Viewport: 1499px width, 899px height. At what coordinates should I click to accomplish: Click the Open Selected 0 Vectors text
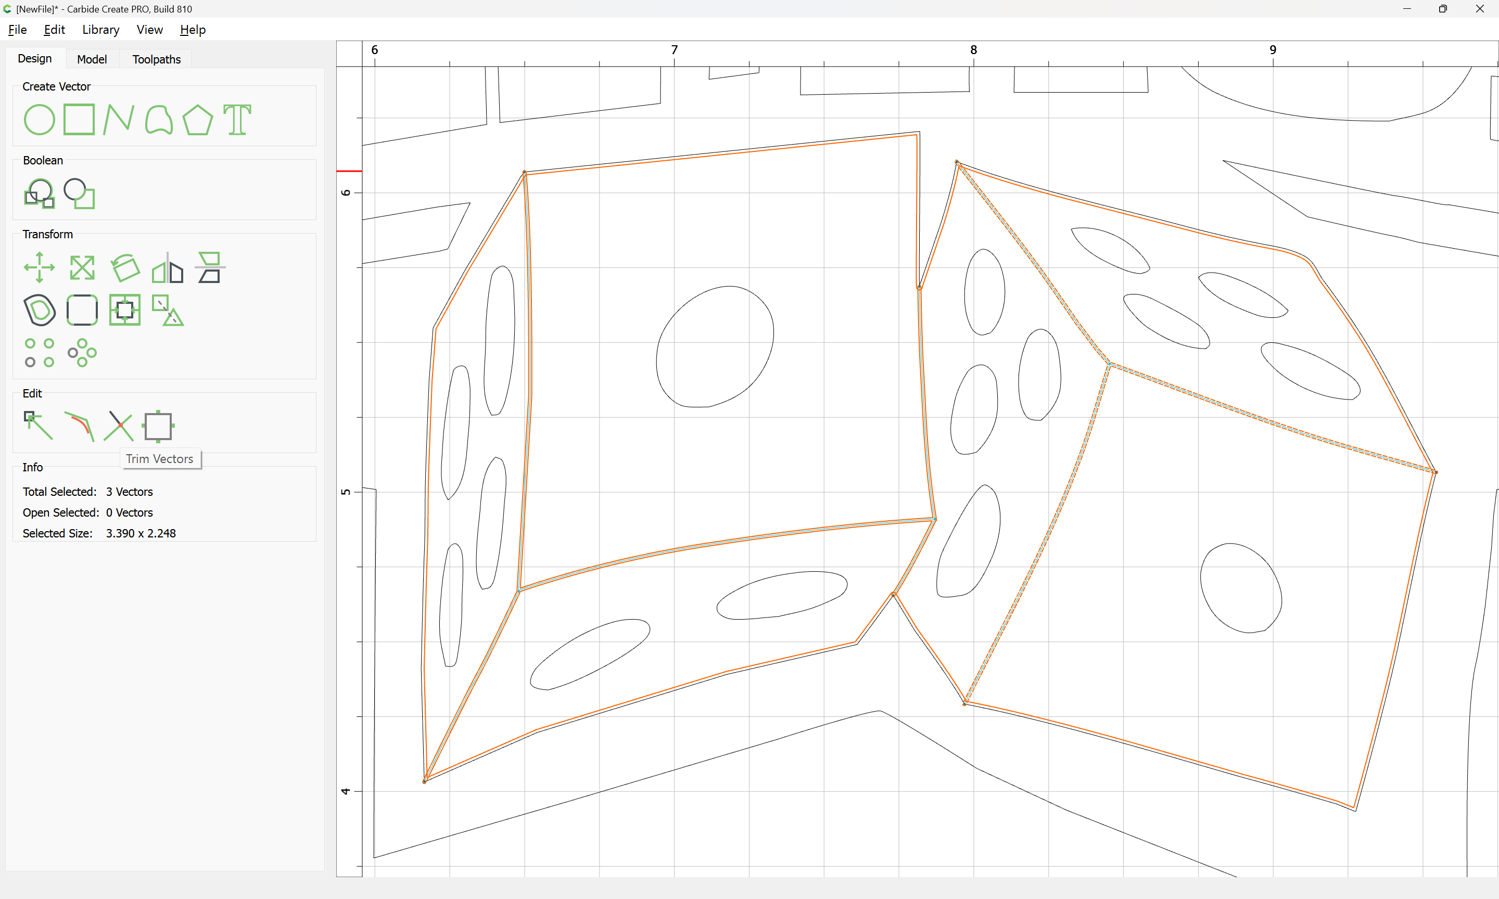point(88,512)
